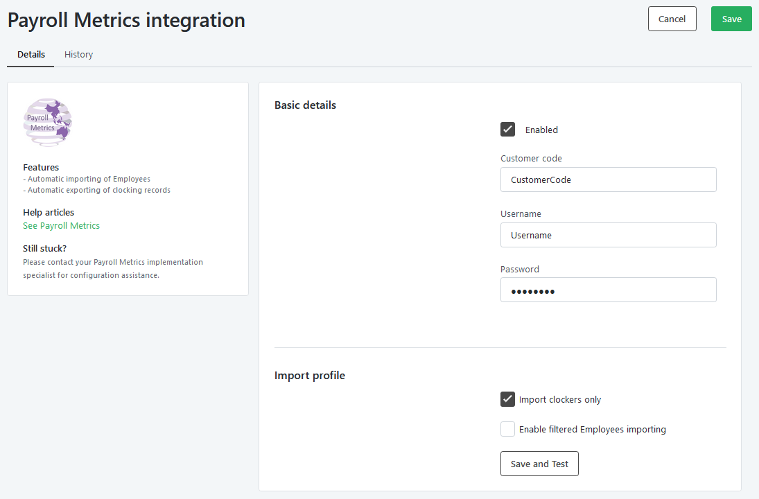Click the Cancel button
Viewport: 759px width, 499px height.
click(672, 19)
